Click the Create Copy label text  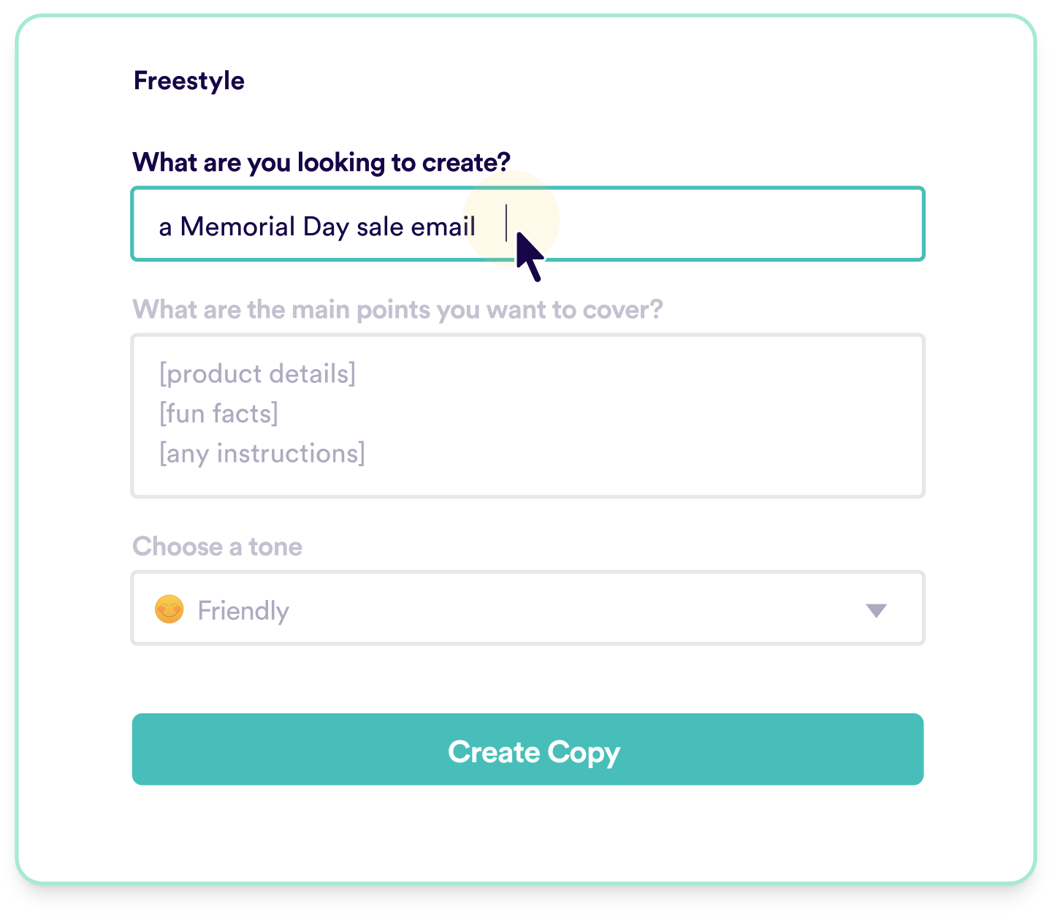(x=534, y=751)
